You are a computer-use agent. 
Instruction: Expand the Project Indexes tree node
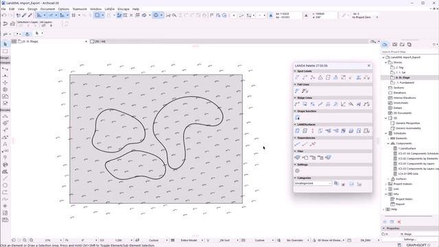[386, 184]
